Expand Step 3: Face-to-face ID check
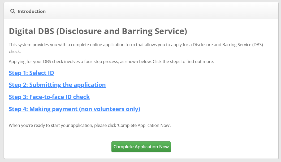Viewport: 281px width, 162px height. pos(49,97)
